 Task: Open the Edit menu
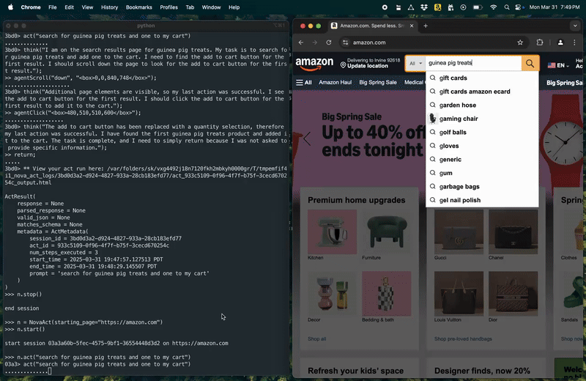coord(69,7)
